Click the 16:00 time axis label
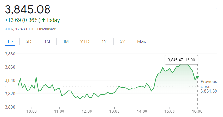Screen dimensions: 223x117 197,111
